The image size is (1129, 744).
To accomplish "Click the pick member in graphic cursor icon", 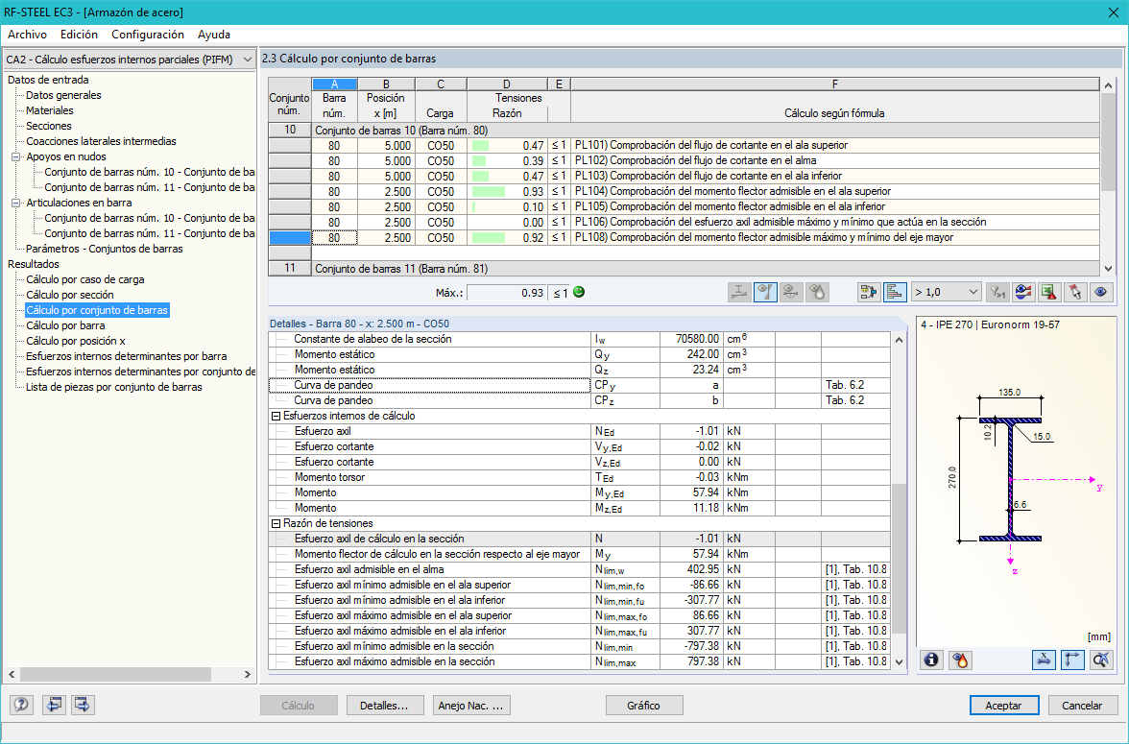I will [x=1075, y=292].
